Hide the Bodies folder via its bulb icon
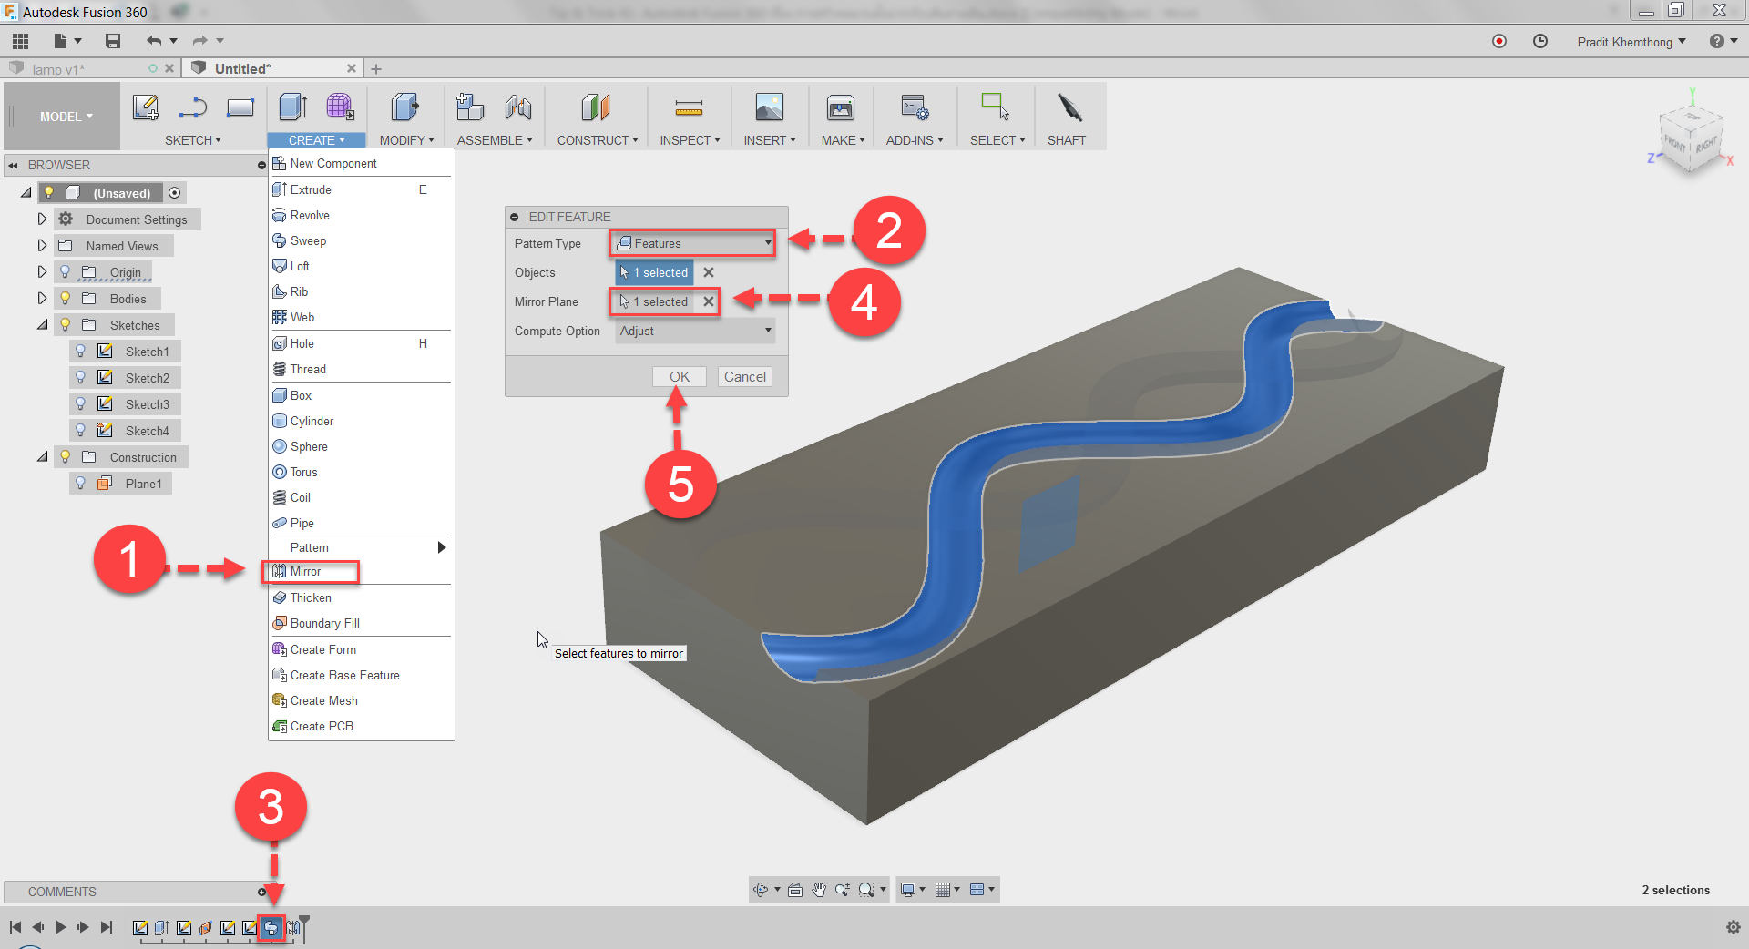The height and width of the screenshot is (949, 1749). click(x=64, y=298)
